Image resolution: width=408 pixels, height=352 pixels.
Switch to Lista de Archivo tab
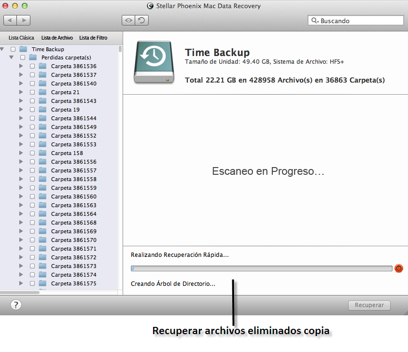click(x=57, y=38)
